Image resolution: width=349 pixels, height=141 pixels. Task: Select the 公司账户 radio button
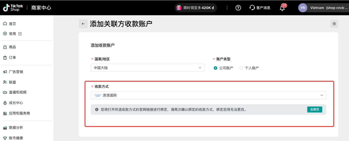215,68
